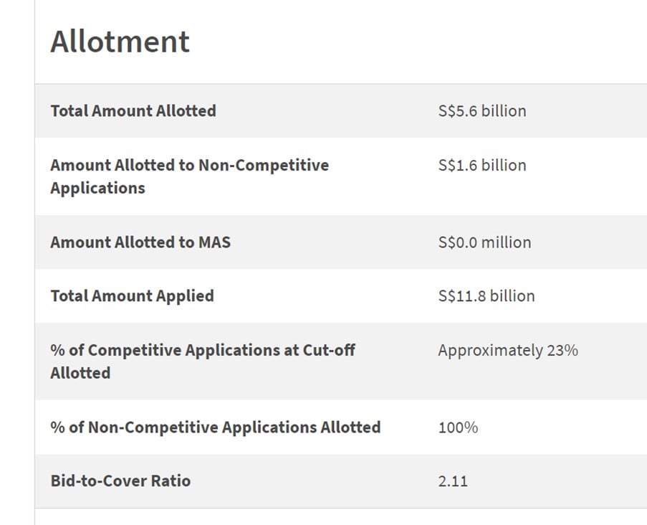The image size is (647, 525).
Task: Click the word million in MAS row
Action: [x=507, y=242]
